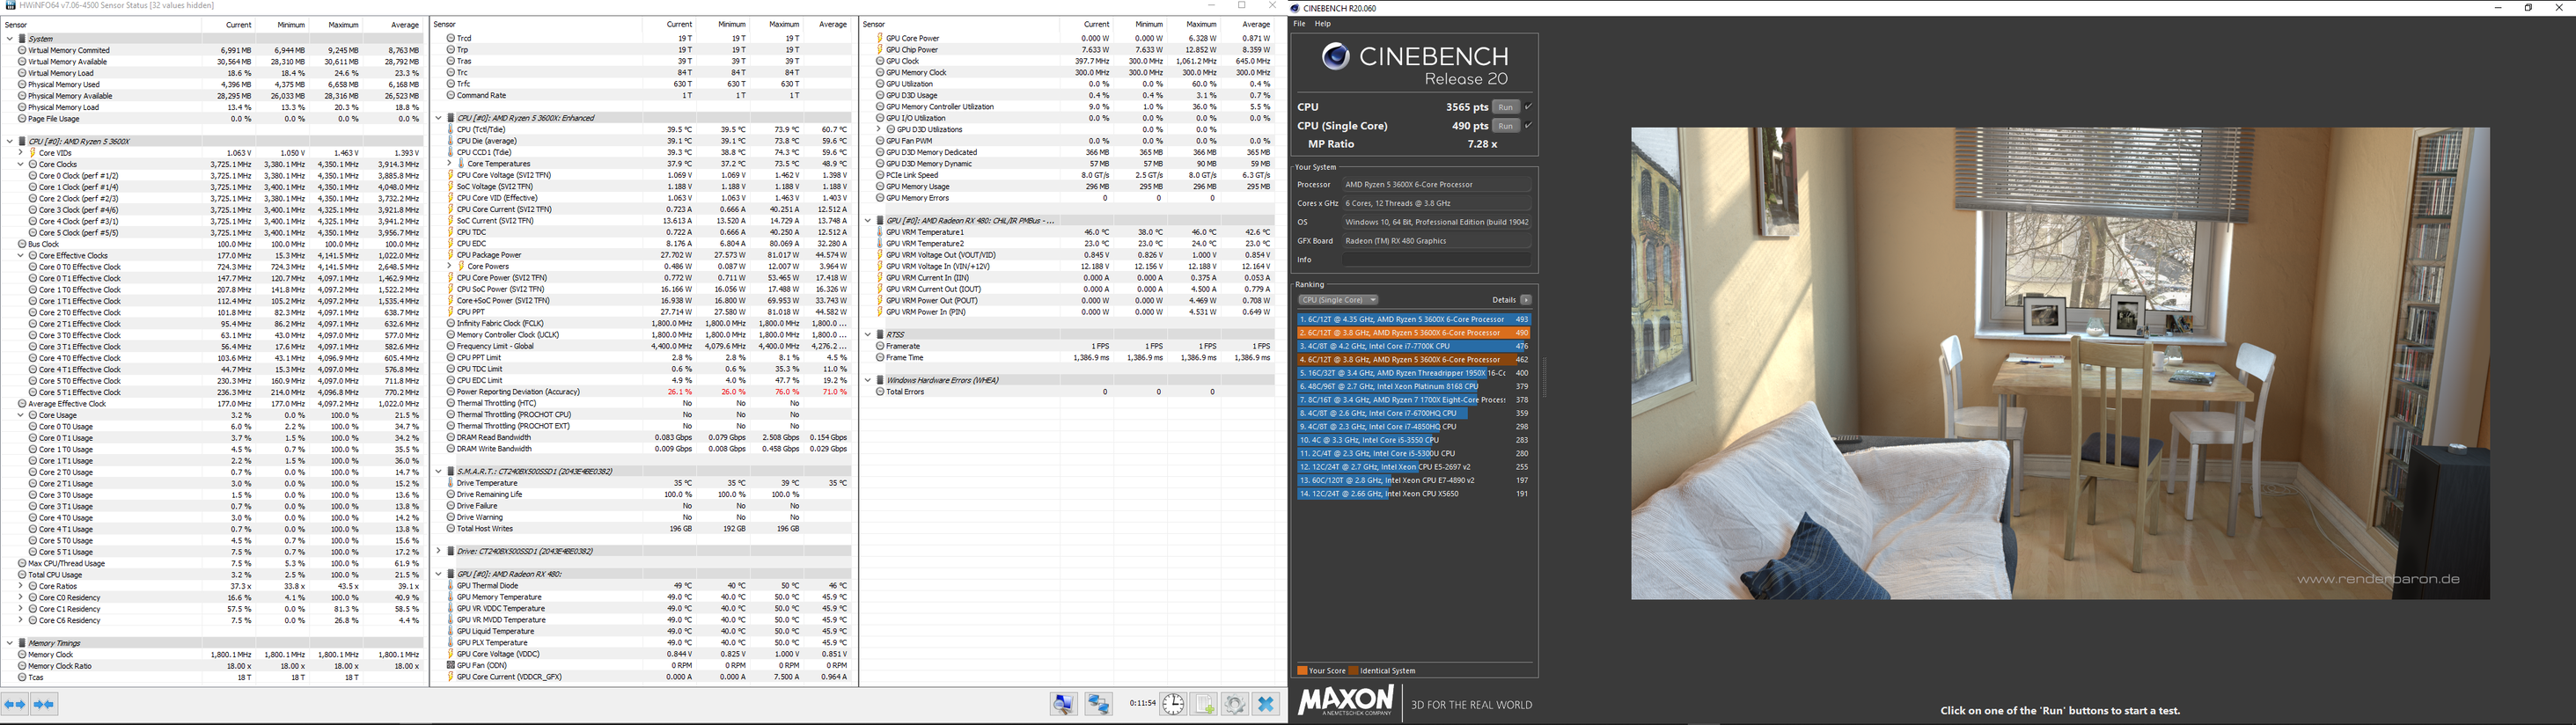Image resolution: width=2576 pixels, height=725 pixels.
Task: Click the Identical System brown legend swatch
Action: click(x=1354, y=671)
